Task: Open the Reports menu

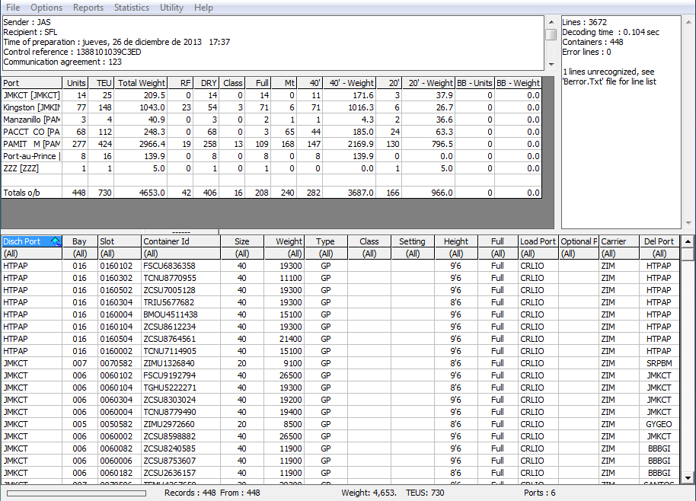Action: click(88, 8)
